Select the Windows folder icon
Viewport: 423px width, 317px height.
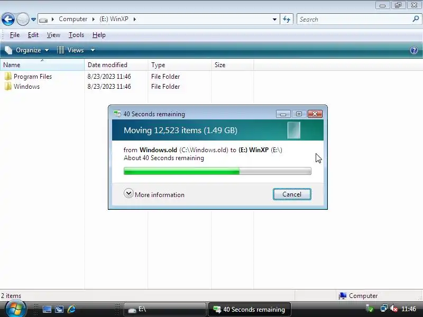(8, 86)
